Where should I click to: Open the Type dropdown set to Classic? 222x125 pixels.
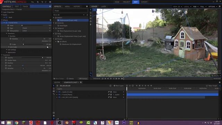click(x=36, y=28)
